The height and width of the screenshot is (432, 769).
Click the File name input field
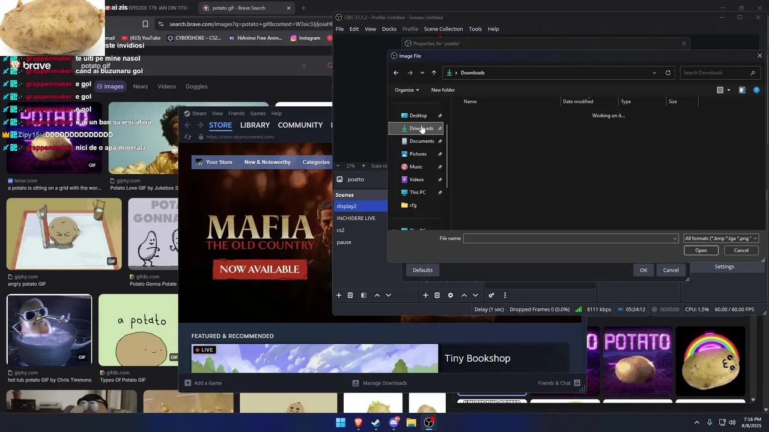tap(571, 239)
